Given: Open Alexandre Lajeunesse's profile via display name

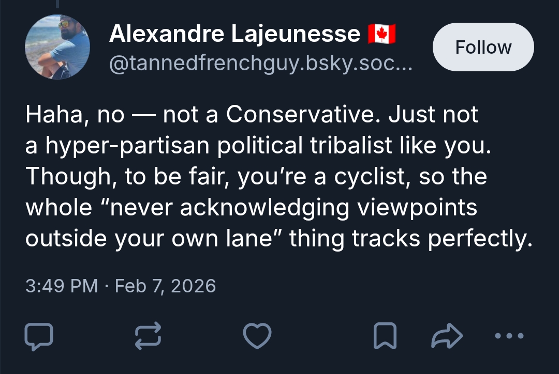Looking at the screenshot, I should click(234, 34).
